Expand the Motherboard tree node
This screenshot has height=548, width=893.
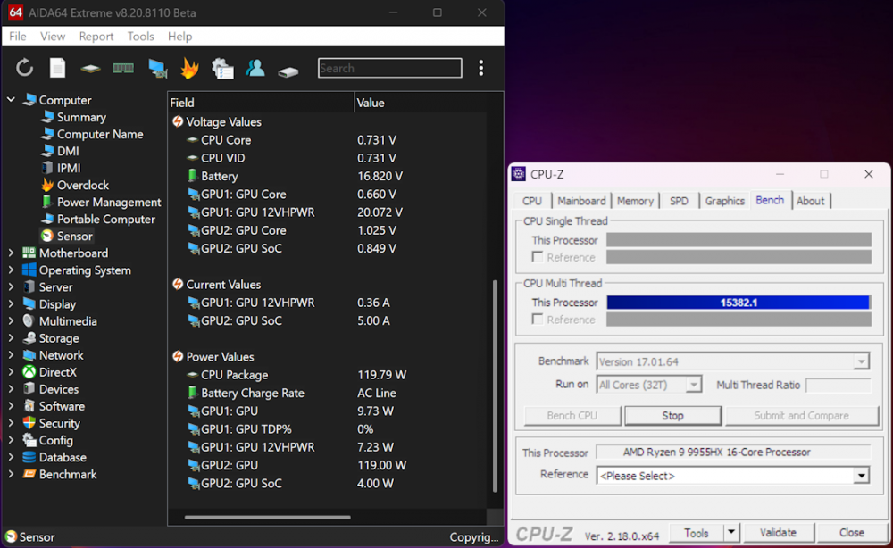point(11,253)
